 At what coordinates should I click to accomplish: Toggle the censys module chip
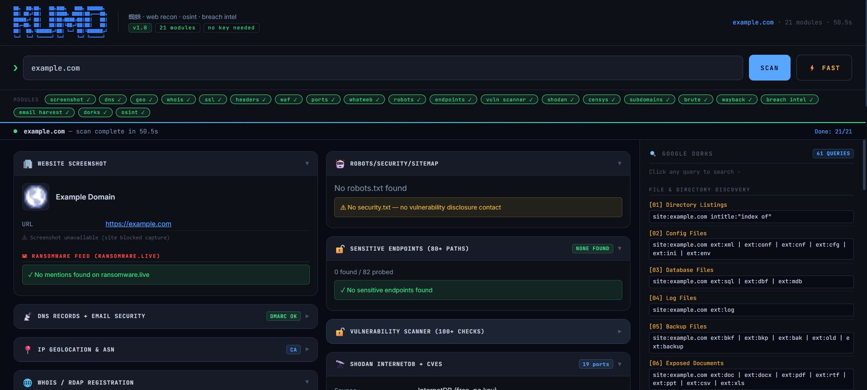click(x=602, y=100)
